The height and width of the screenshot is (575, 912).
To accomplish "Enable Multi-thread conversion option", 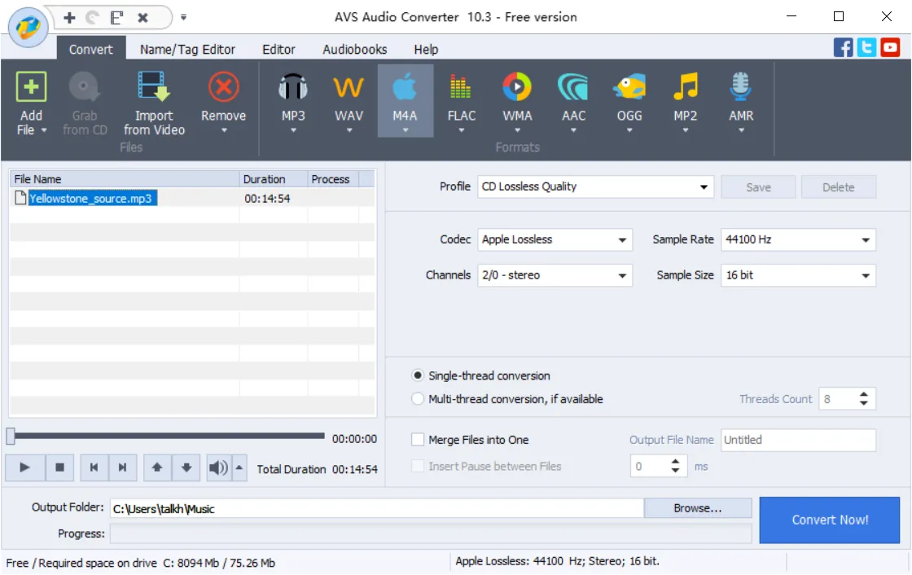I will (419, 399).
